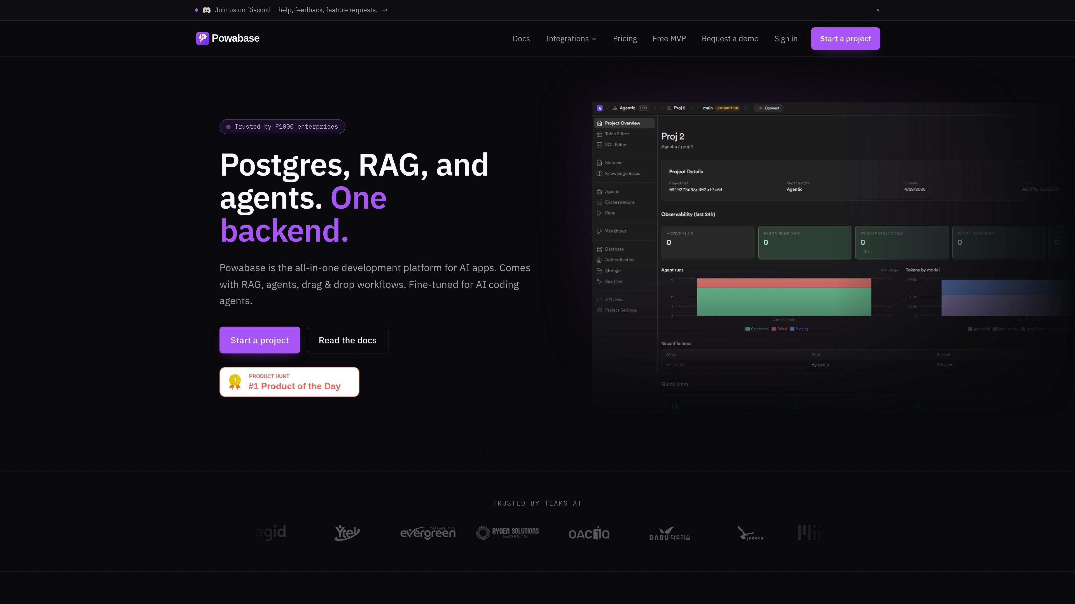This screenshot has height=604, width=1075.
Task: Click the Tokens by model chart title
Action: click(x=923, y=270)
